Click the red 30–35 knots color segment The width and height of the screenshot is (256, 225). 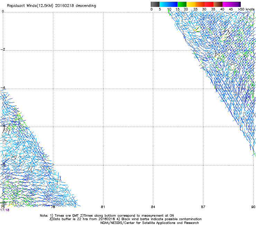pyautogui.click(x=209, y=4)
